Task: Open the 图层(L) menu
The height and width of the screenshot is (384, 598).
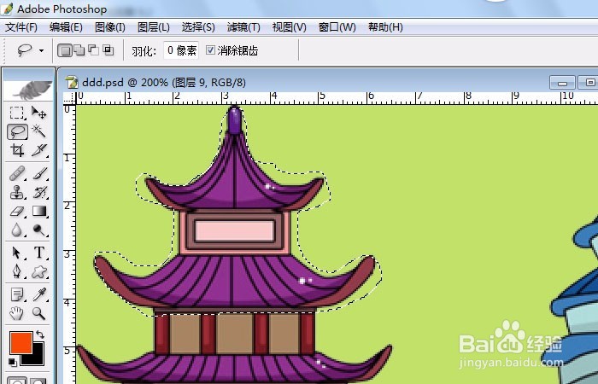Action: (153, 27)
